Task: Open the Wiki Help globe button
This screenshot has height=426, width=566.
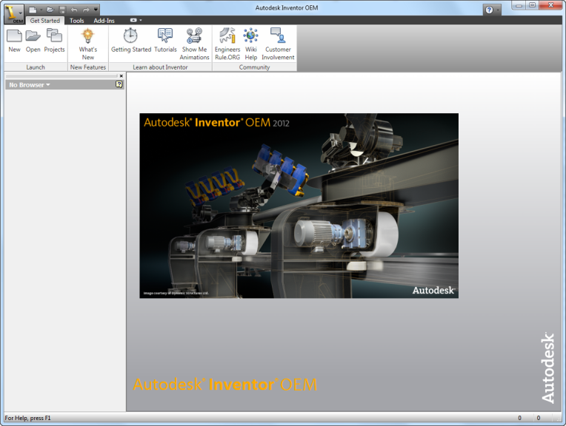Action: pos(251,44)
